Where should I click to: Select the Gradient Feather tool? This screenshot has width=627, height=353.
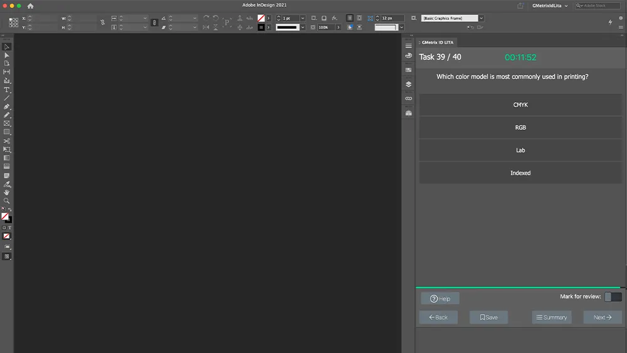pos(7,166)
